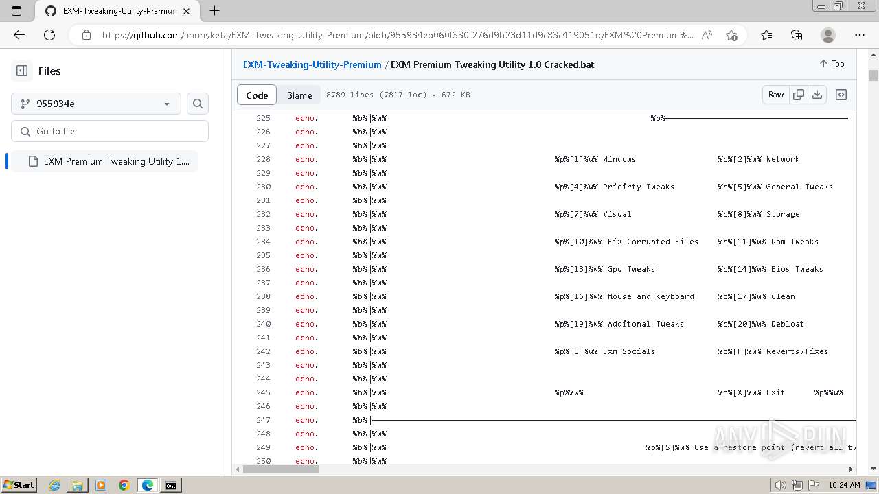Click the 'Exm Socials' text on line 242
Screen dimensions: 879x494
(629, 351)
